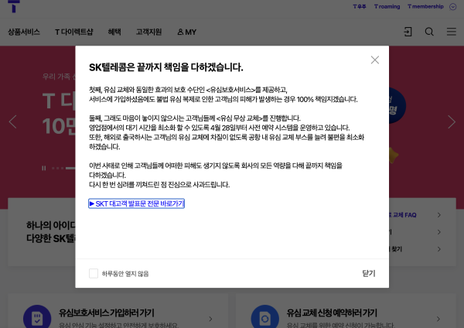Open 유심보호서비스 가입하러 가기 card title
The image size is (464, 328).
tap(107, 313)
